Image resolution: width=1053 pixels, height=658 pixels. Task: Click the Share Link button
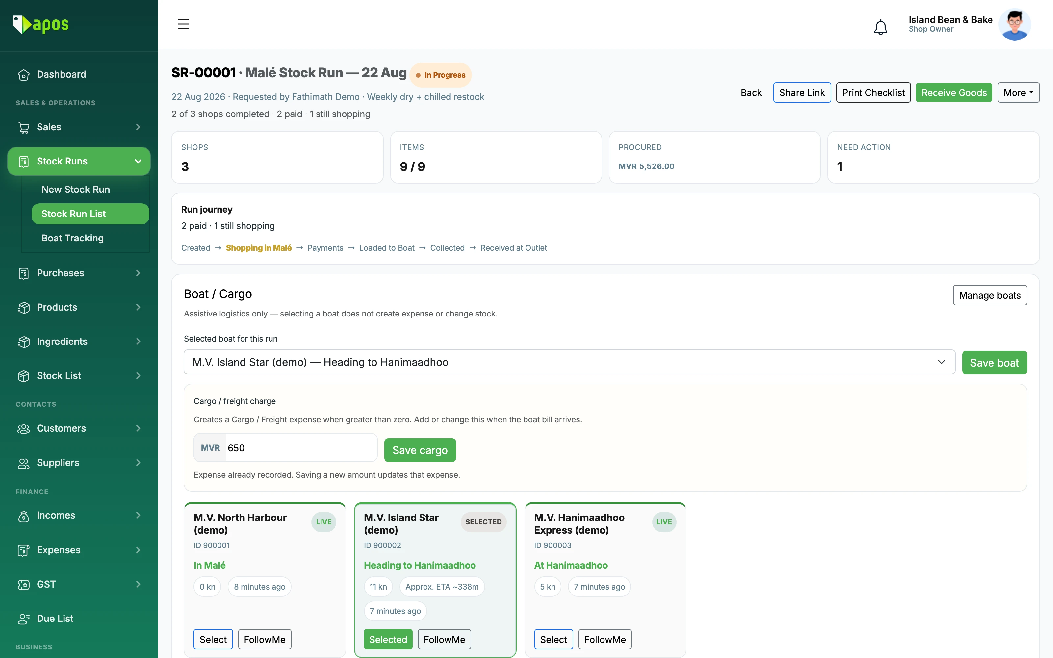802,93
